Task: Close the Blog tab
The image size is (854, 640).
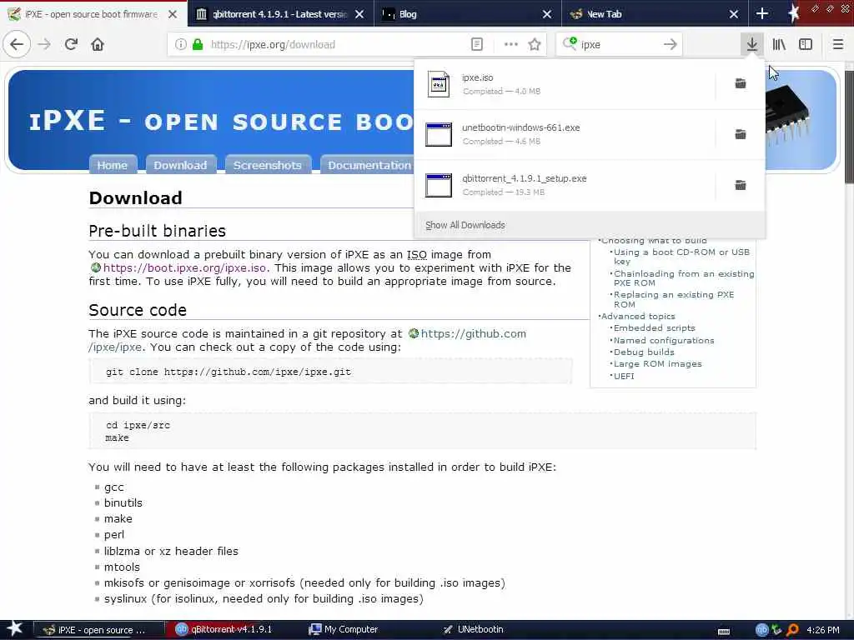Action: (x=547, y=14)
